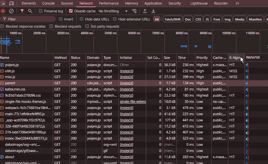The height and width of the screenshot is (164, 268).
Task: Open search with the magnifier icon
Action: (x=30, y=11)
